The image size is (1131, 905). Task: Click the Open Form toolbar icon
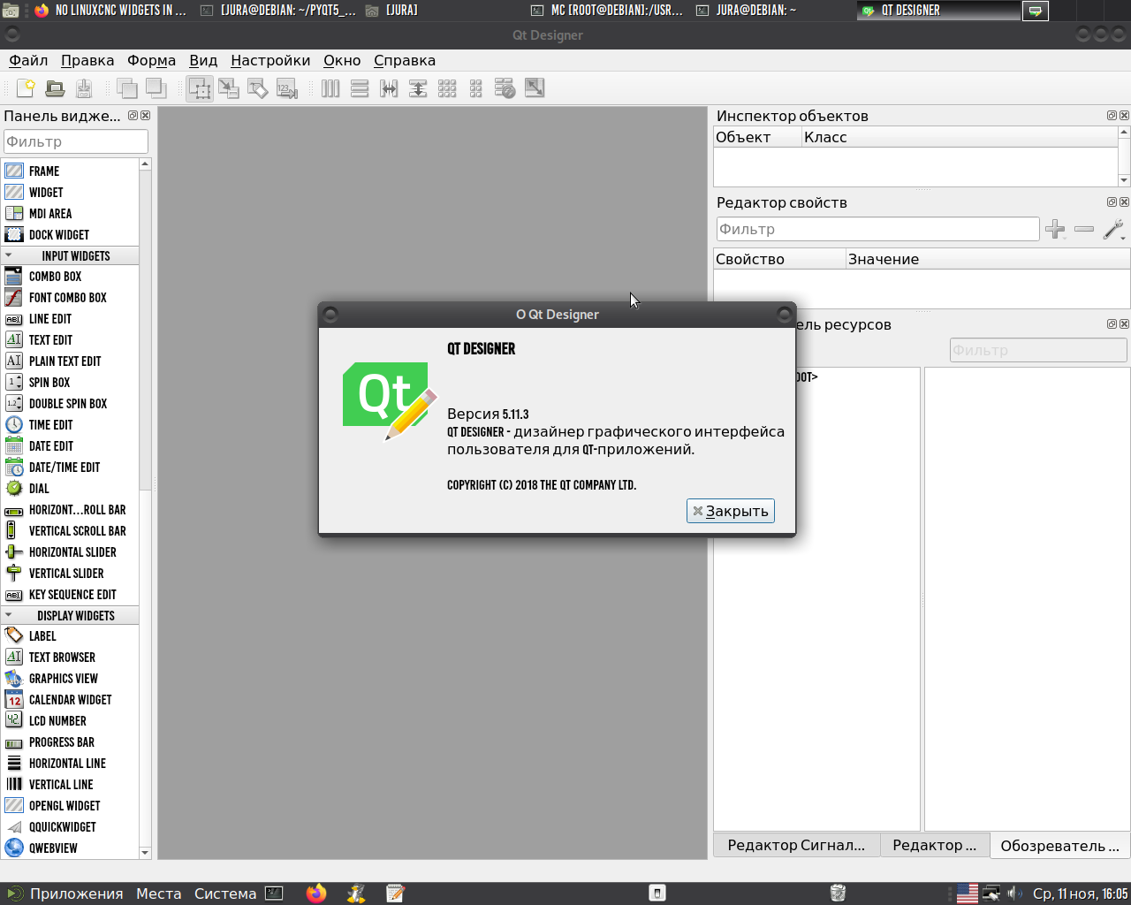point(55,88)
